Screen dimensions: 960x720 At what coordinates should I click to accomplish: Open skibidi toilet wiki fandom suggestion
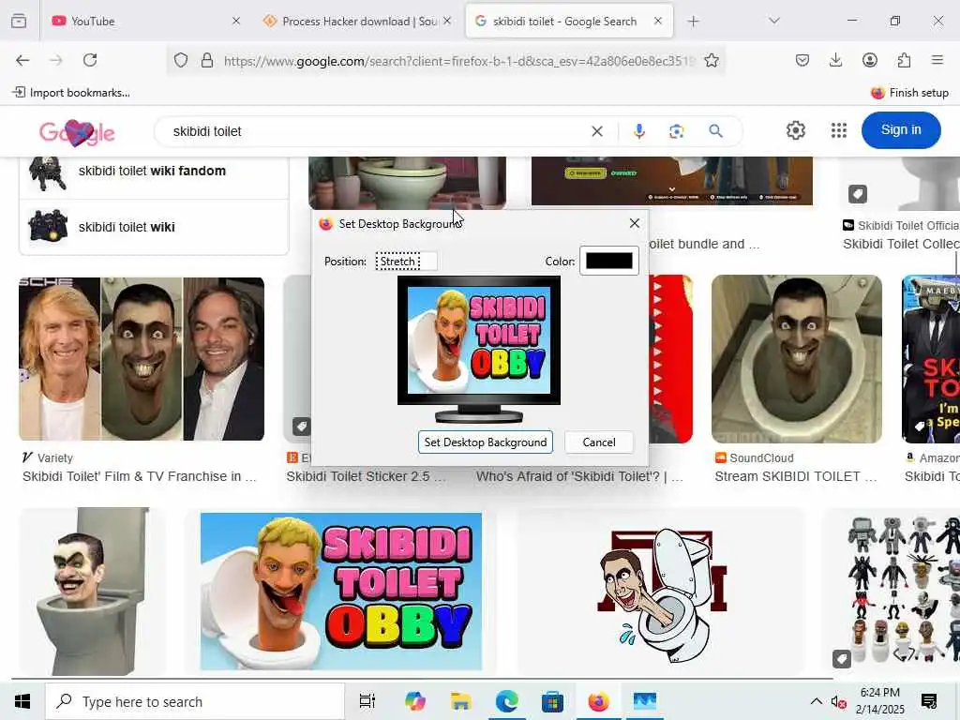154,171
